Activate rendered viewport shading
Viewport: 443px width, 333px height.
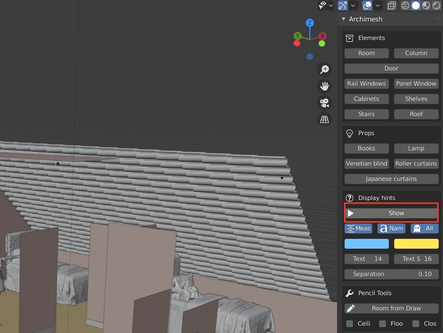coord(436,6)
